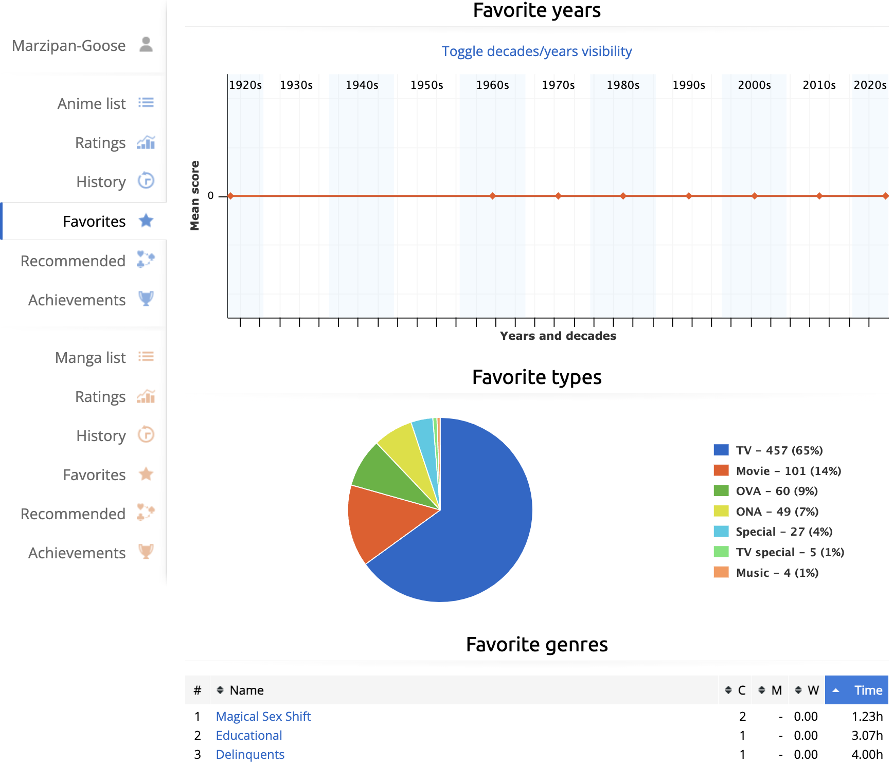Click the Anime list icon
The width and height of the screenshot is (894, 766).
146,103
